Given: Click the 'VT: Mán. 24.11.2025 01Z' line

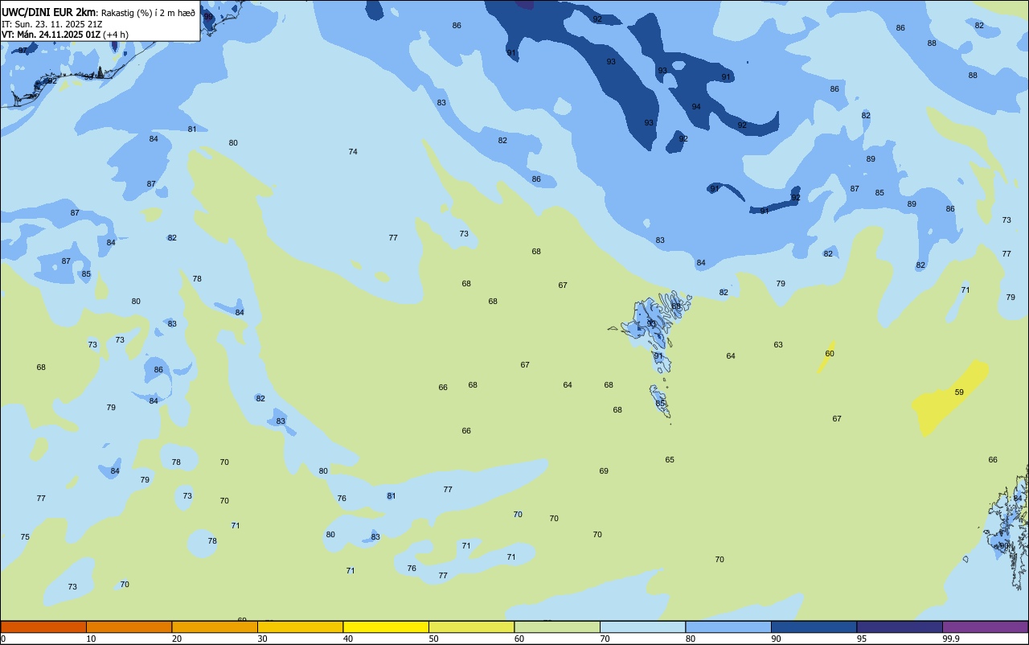Looking at the screenshot, I should [51, 35].
